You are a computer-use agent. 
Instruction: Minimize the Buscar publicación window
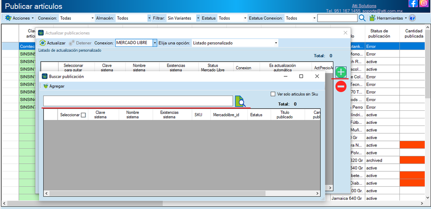point(286,76)
